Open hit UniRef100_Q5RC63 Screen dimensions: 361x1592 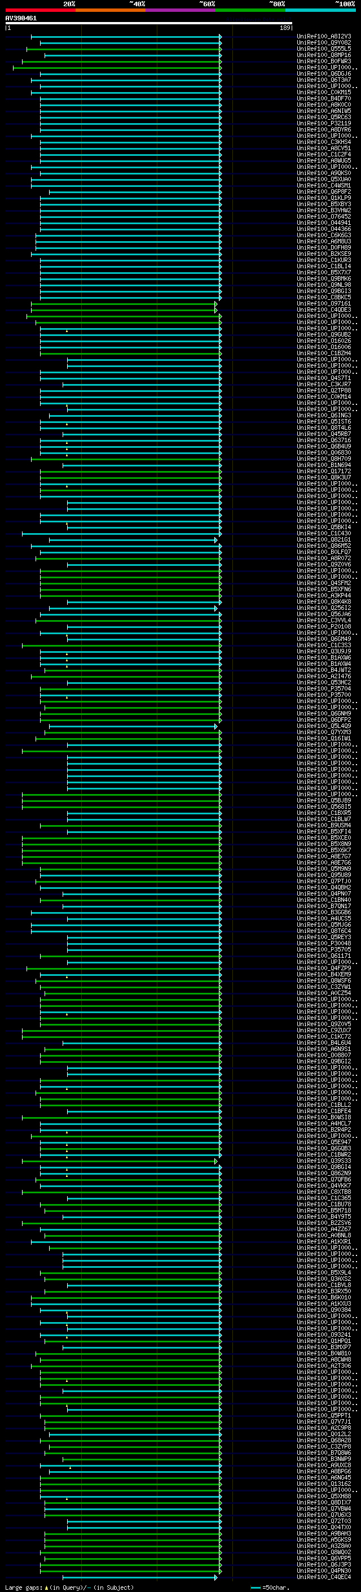(324, 117)
